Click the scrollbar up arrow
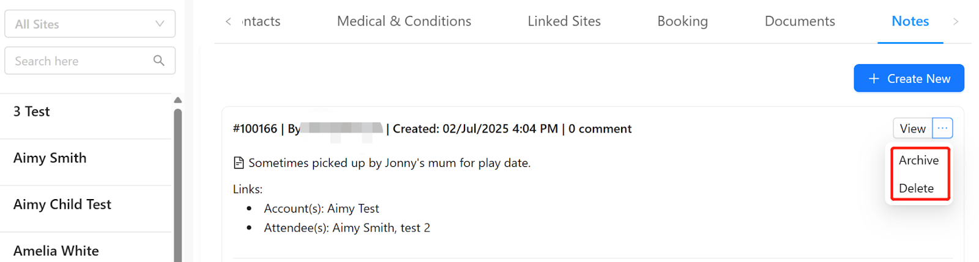The width and height of the screenshot is (979, 262). pos(178,100)
